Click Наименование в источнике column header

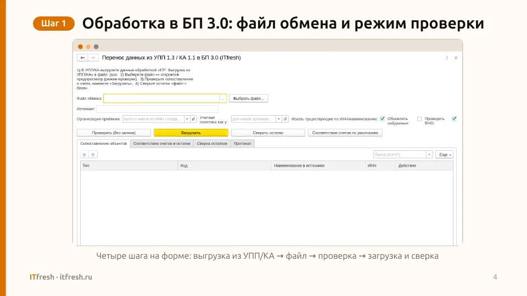pyautogui.click(x=318, y=166)
